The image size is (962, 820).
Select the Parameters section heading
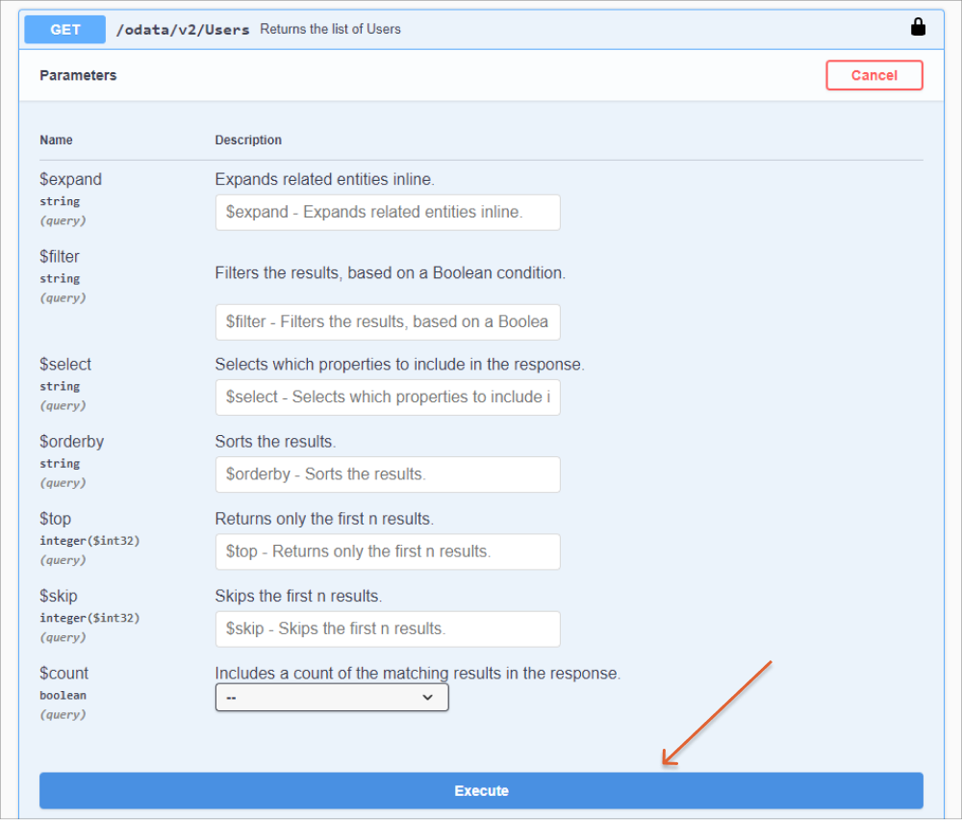78,75
